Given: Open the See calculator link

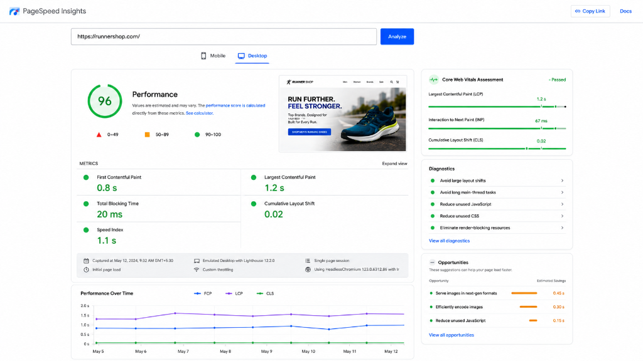Looking at the screenshot, I should click(x=199, y=113).
